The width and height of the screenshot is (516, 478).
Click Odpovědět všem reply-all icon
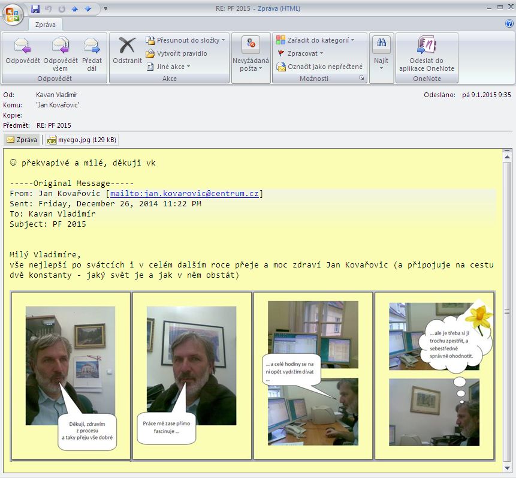pyautogui.click(x=60, y=47)
